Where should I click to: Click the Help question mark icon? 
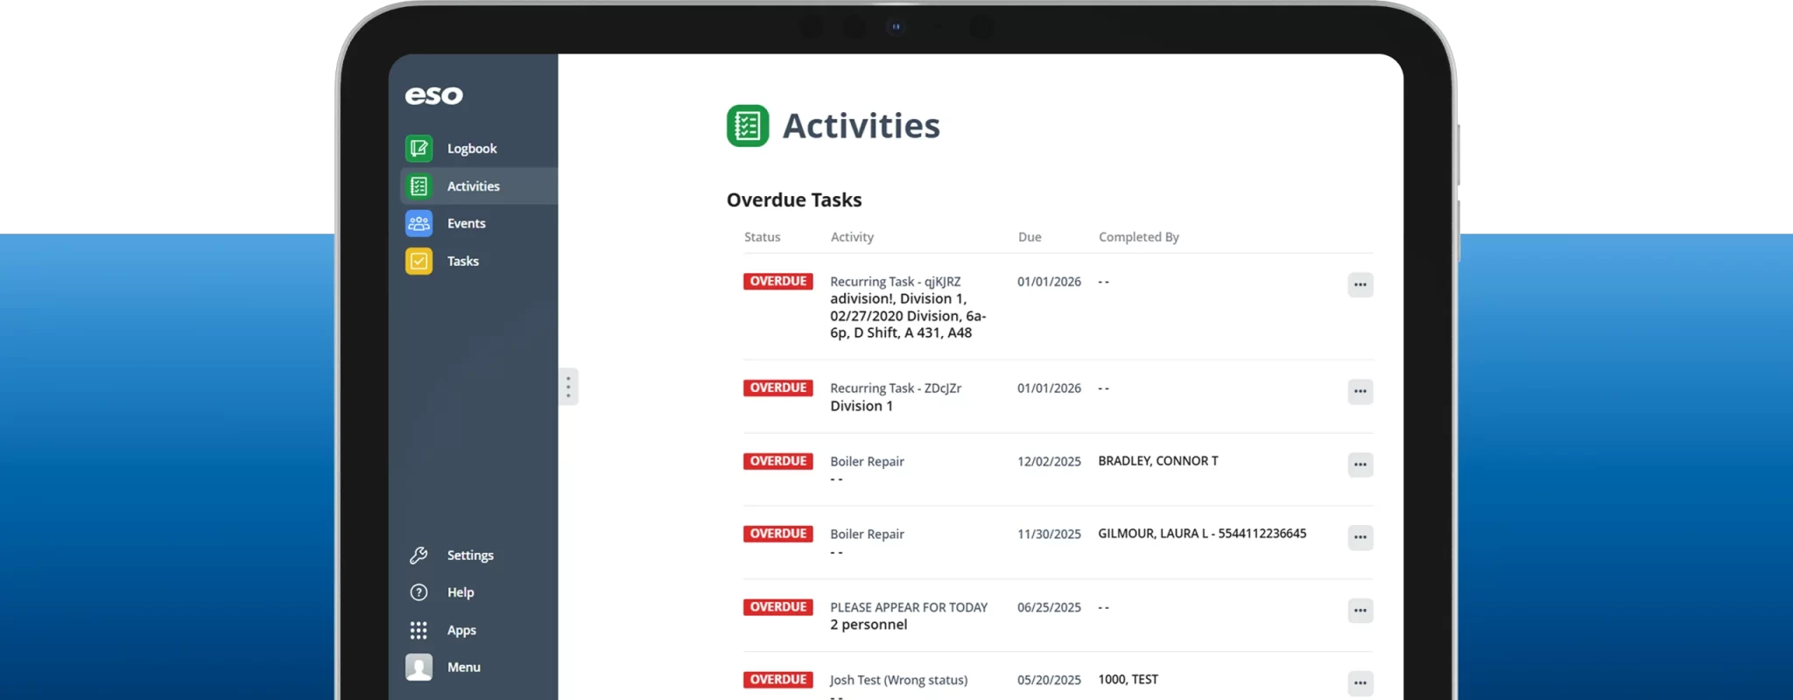point(418,592)
